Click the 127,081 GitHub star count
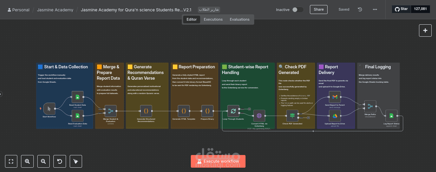 tap(420, 9)
